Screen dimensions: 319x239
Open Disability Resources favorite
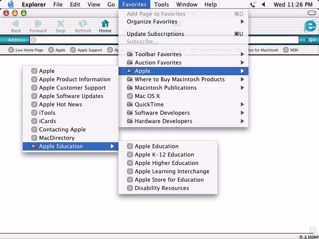coord(168,188)
